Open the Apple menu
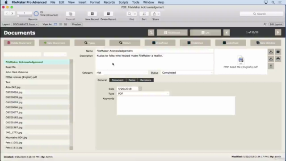Screen dimensions: 286x161 point(6,2)
